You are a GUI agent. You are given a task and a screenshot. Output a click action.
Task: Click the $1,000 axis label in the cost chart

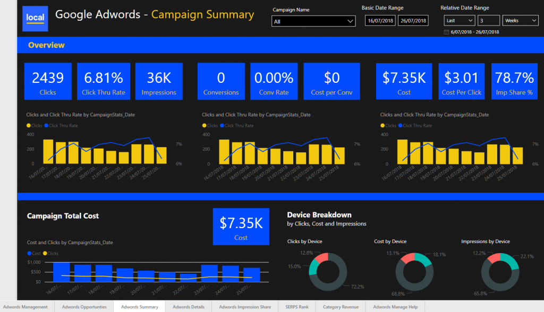point(34,263)
